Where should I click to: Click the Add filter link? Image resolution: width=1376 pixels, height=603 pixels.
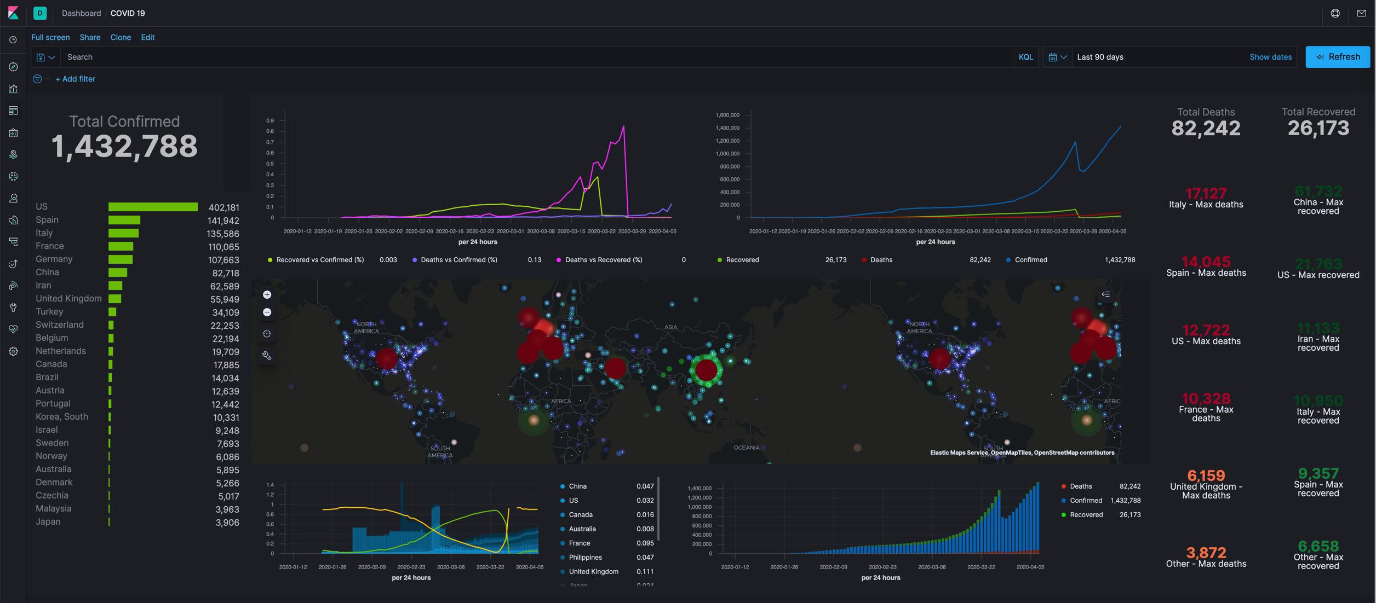[75, 79]
